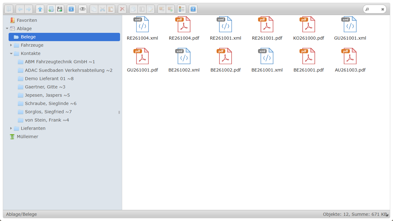Click the scissors cut icon

[x=103, y=9]
